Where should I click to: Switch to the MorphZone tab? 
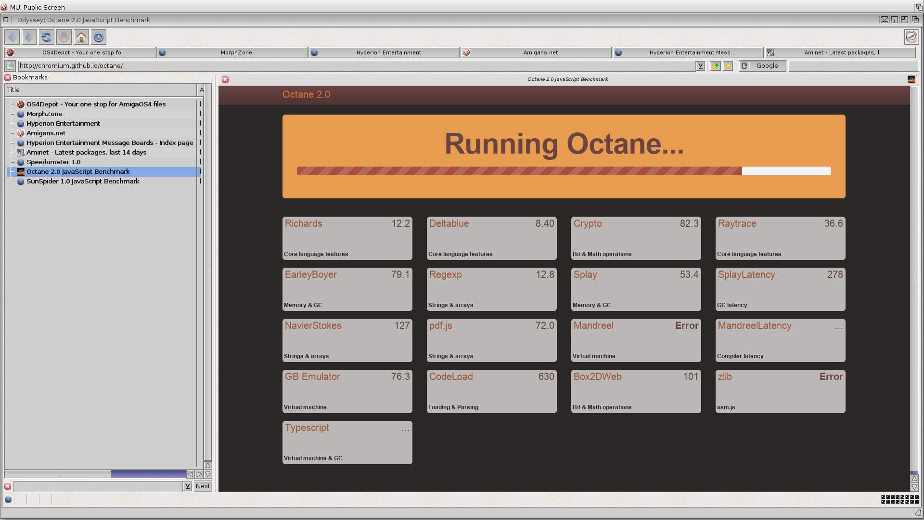(232, 52)
